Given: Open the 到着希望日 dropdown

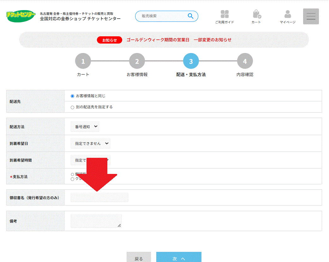Looking at the screenshot, I should pyautogui.click(x=90, y=144).
